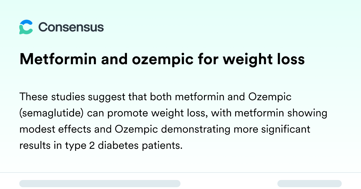Click the long gray placeholder bar at the bottom left
Image resolution: width=361 pixels, height=189 pixels.
pos(100,184)
